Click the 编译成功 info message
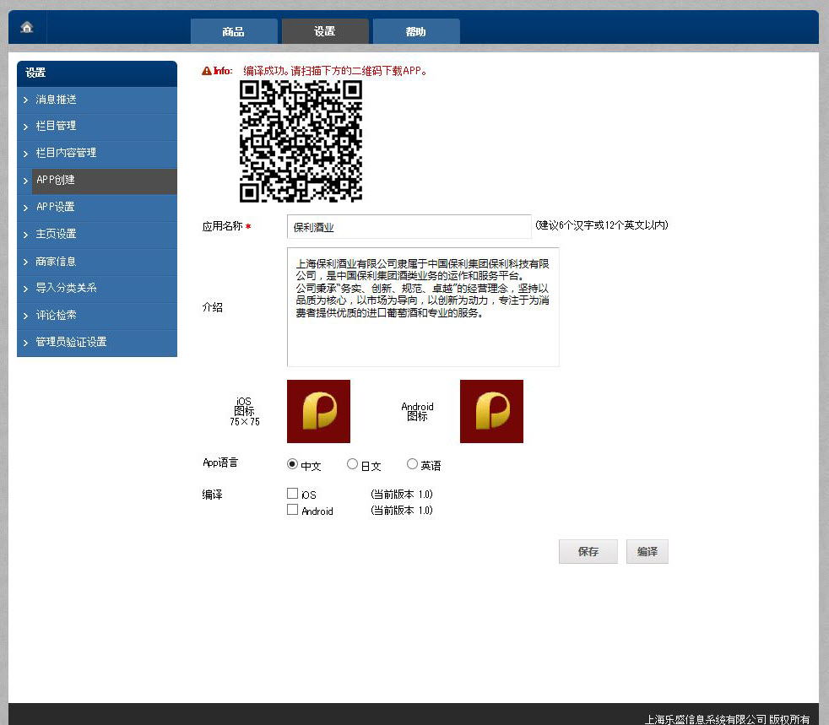 click(334, 71)
